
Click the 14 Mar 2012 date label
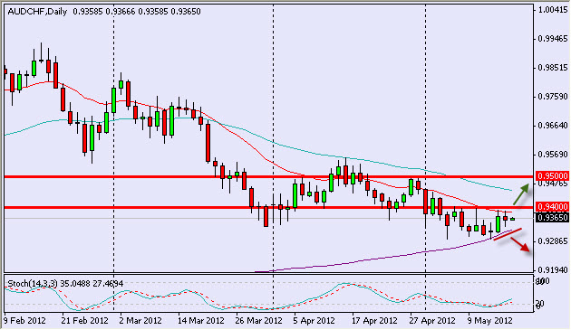200,321
